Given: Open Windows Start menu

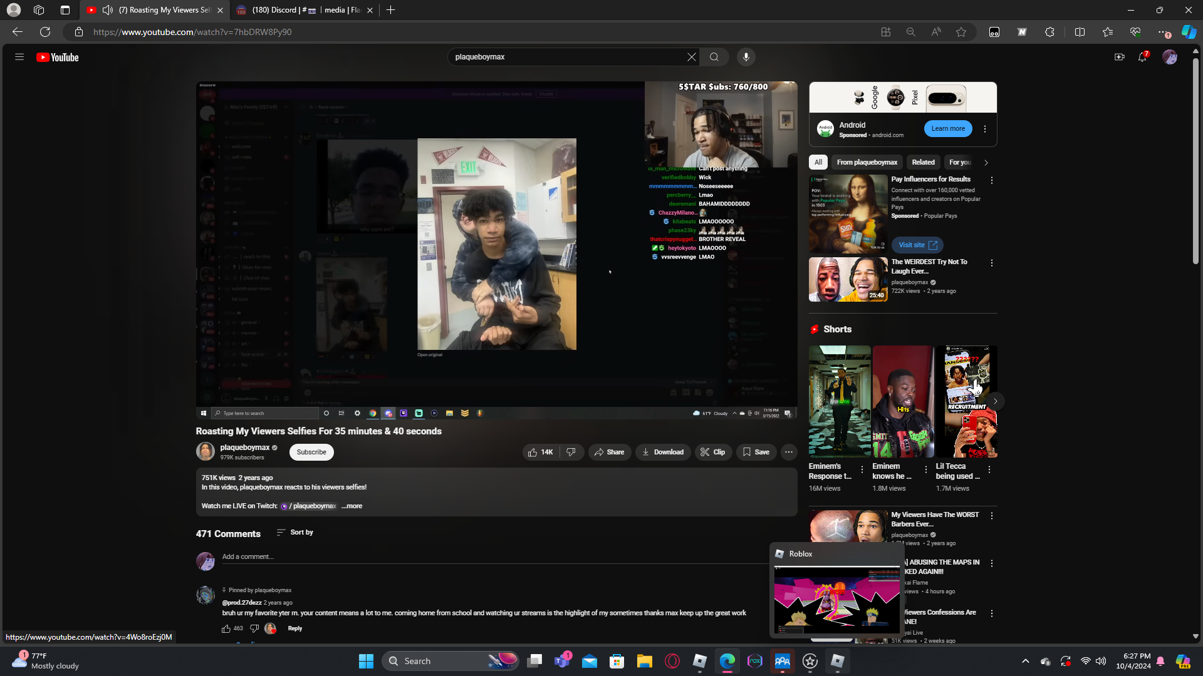Looking at the screenshot, I should tap(366, 661).
